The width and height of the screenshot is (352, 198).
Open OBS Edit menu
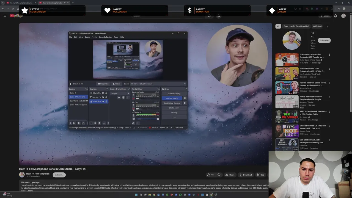[75, 37]
